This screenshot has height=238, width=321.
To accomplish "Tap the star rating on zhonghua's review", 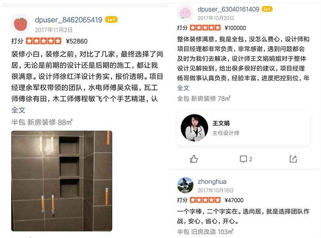I will click(x=205, y=200).
